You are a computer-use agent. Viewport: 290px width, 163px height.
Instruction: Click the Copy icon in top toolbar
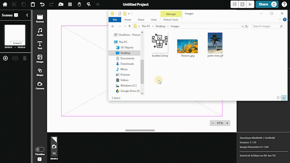(x=24, y=4)
